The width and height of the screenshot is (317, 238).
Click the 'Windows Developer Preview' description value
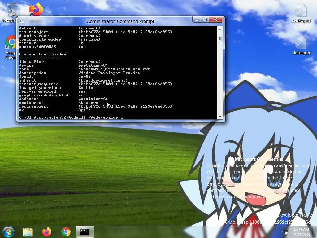point(109,73)
